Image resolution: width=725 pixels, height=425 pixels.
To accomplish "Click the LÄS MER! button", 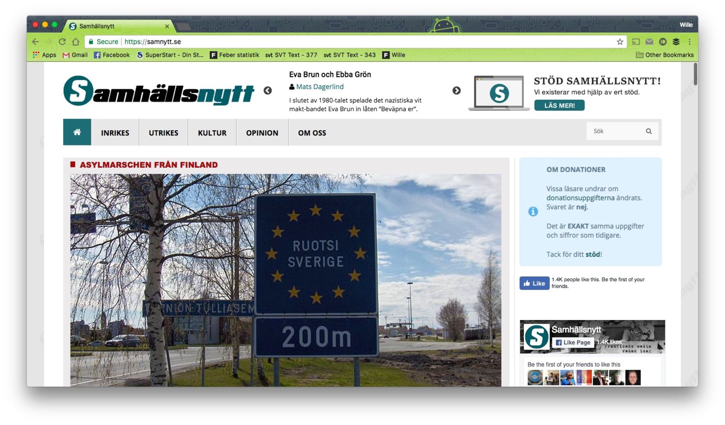I will pyautogui.click(x=559, y=105).
